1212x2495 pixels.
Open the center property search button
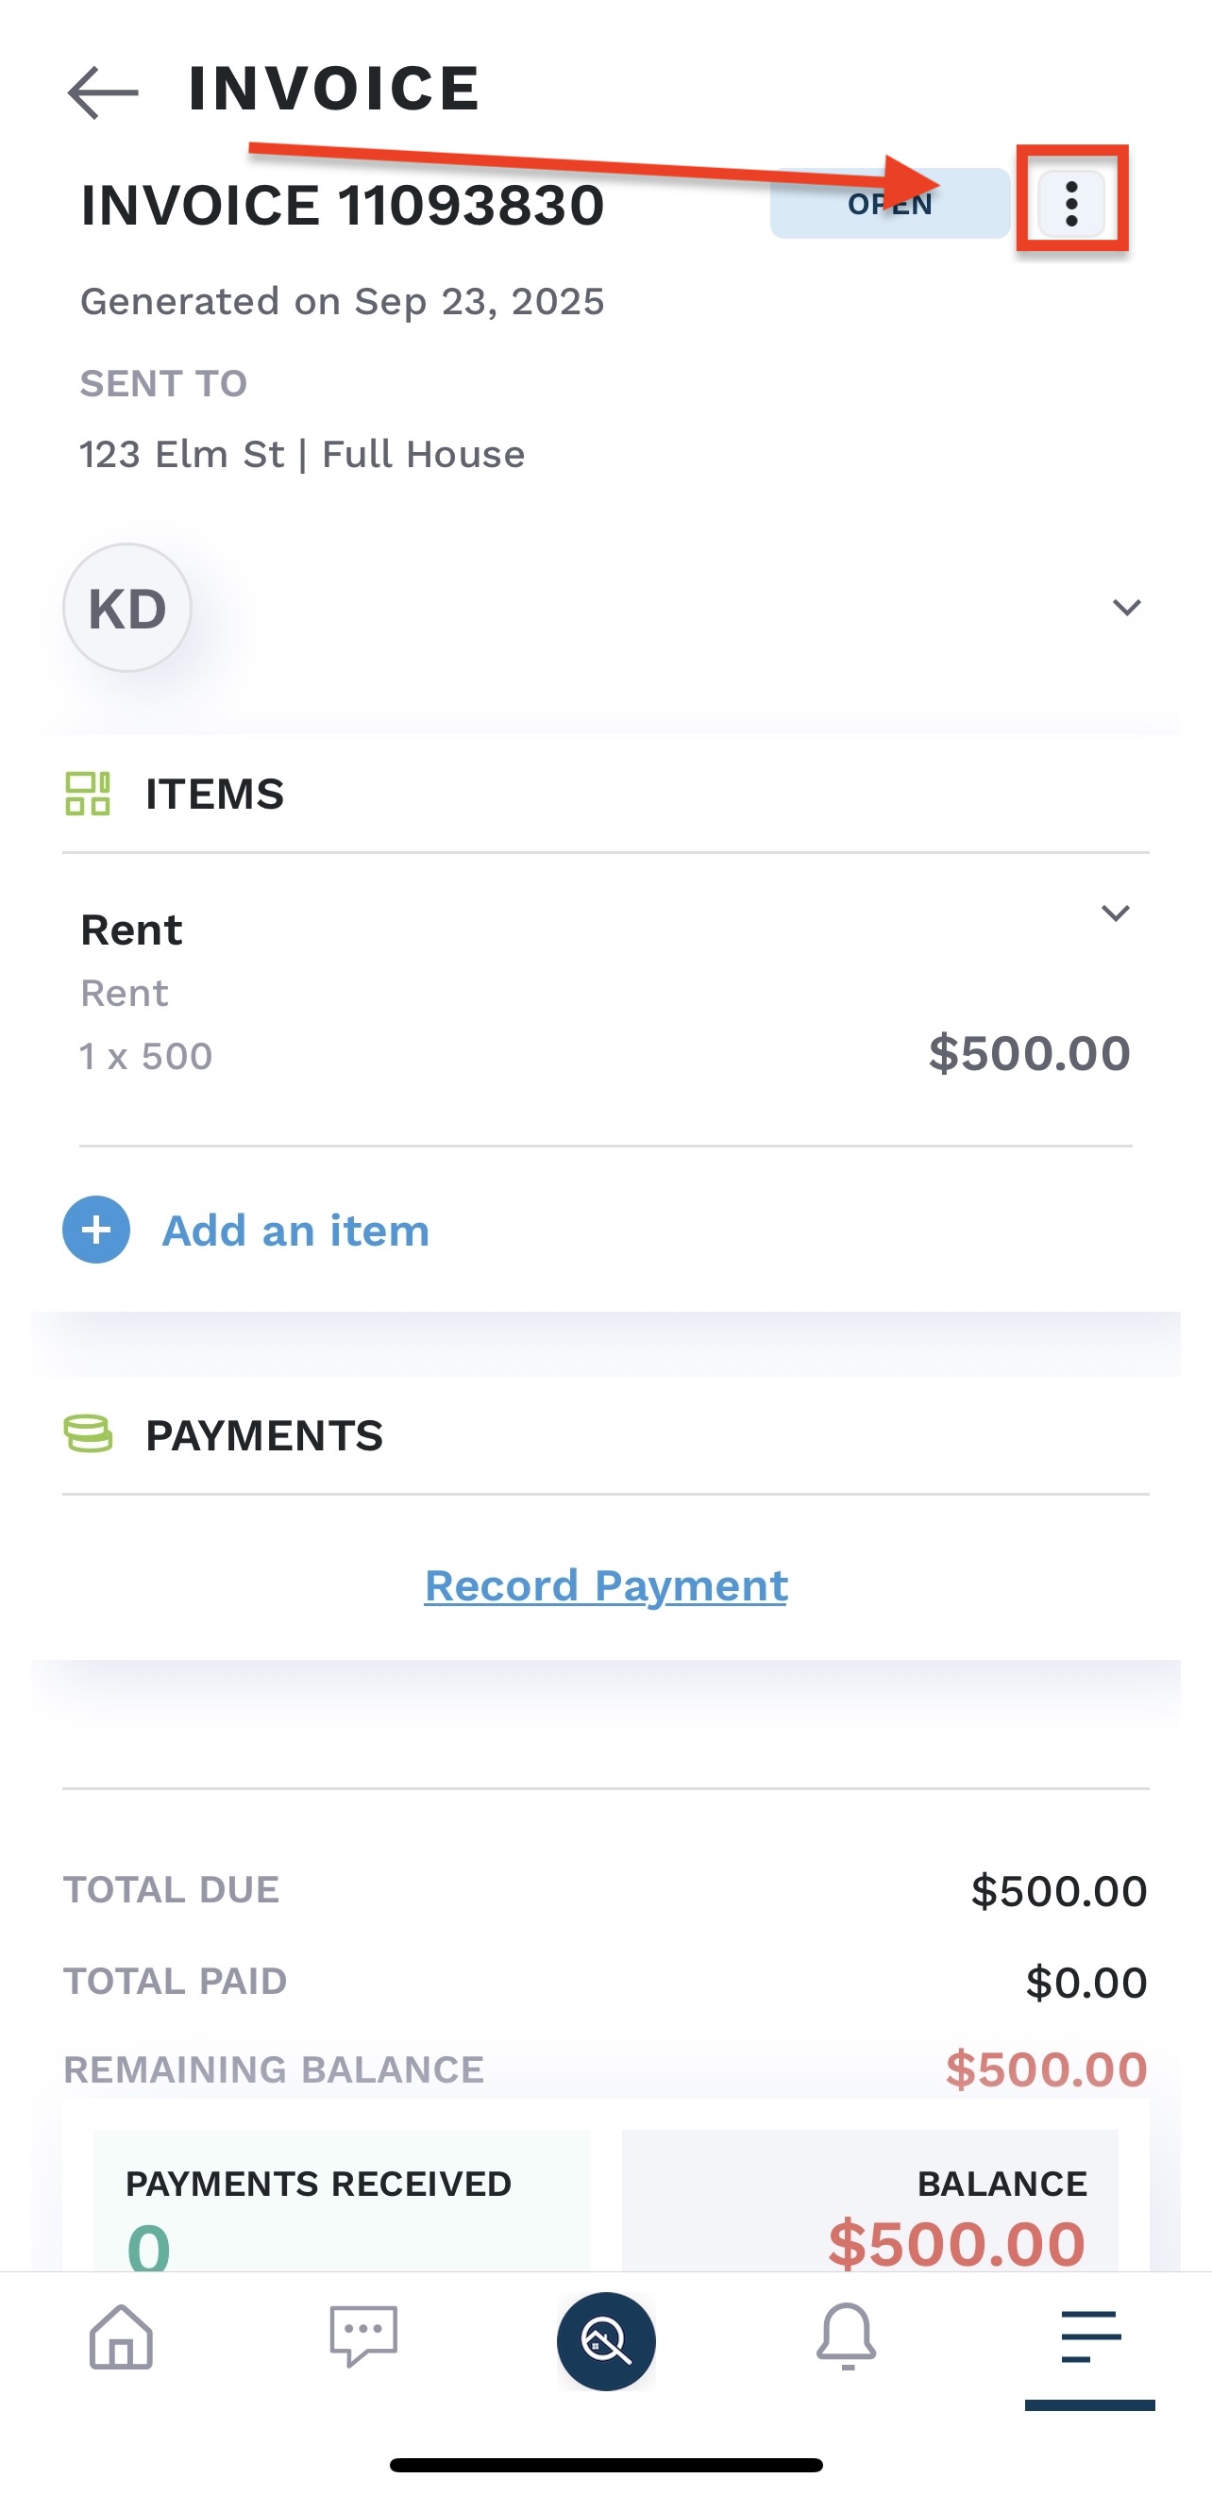pyautogui.click(x=605, y=2340)
